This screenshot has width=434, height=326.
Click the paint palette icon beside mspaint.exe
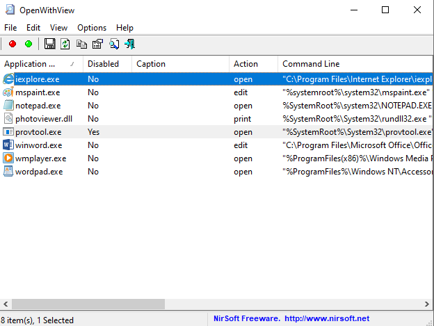click(8, 92)
